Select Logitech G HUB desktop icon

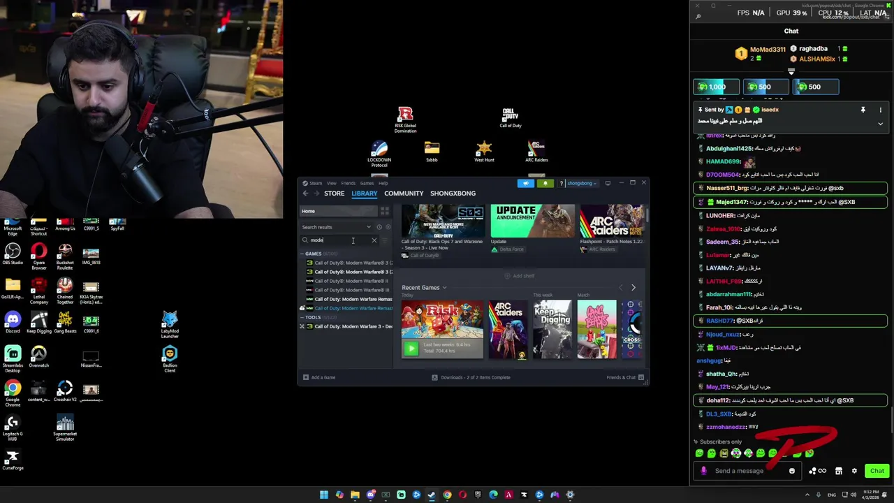point(13,428)
